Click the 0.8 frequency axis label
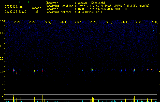The height and width of the screenshot is (102, 160). pos(2,71)
